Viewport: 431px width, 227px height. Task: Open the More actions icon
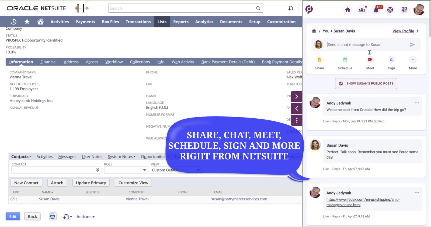point(413,60)
